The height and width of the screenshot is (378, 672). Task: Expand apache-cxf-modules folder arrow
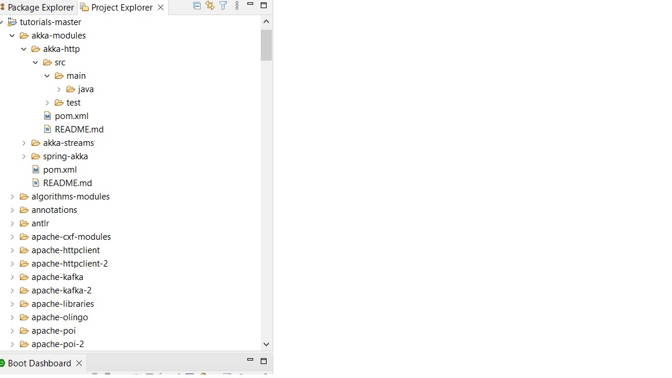pyautogui.click(x=12, y=237)
